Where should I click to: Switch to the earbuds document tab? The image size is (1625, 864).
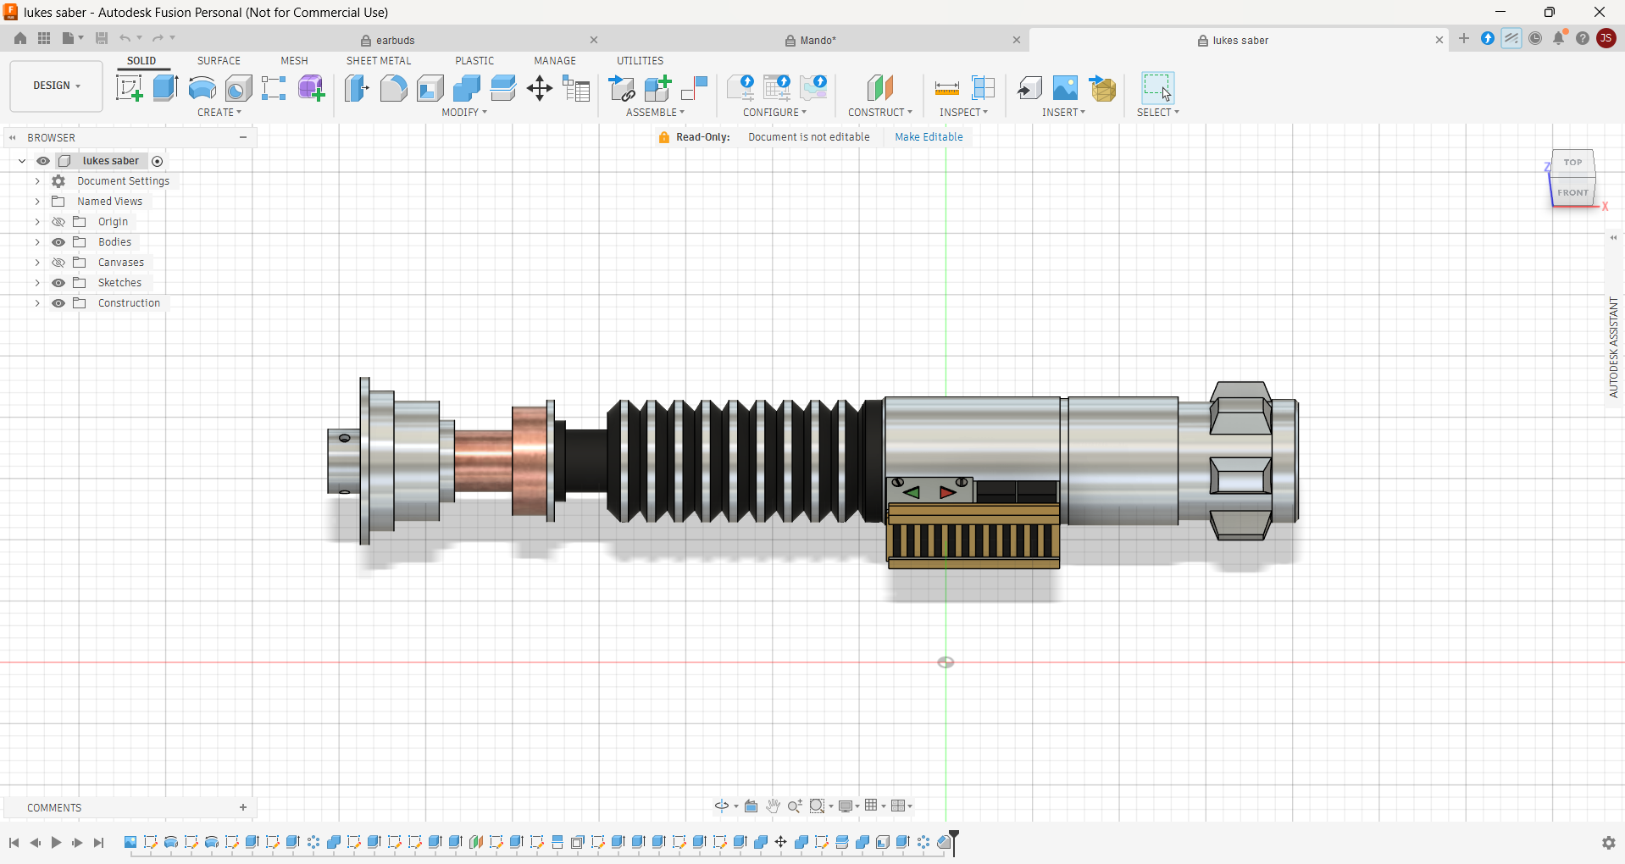(396, 41)
